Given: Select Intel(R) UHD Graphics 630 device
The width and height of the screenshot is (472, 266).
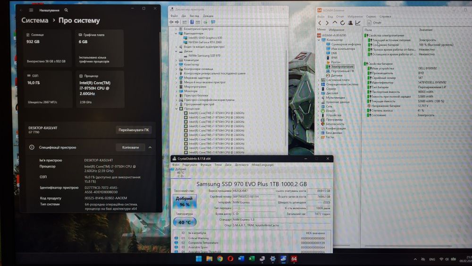Looking at the screenshot, I should click(x=205, y=38).
